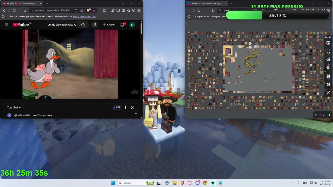Open File Explorer from the taskbar
The width and height of the screenshot is (333, 187).
point(175,183)
